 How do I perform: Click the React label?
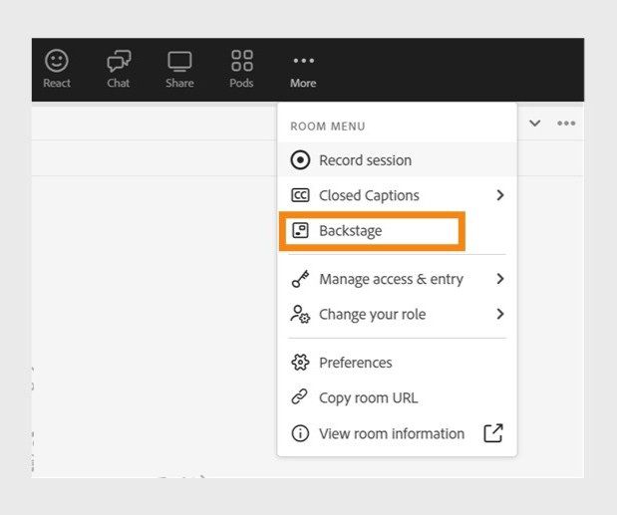pyautogui.click(x=57, y=83)
